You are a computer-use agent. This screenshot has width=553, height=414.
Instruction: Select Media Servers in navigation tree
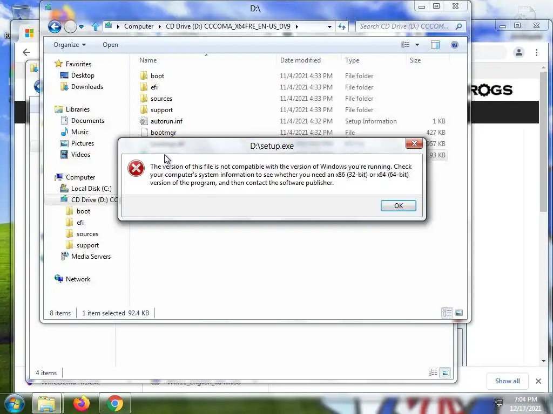pyautogui.click(x=91, y=256)
